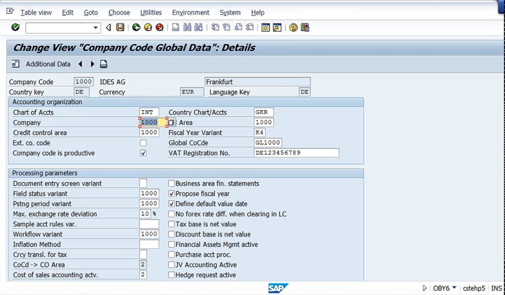This screenshot has height=295, width=505.
Task: Save with the floppy disk icon
Action: pyautogui.click(x=120, y=27)
